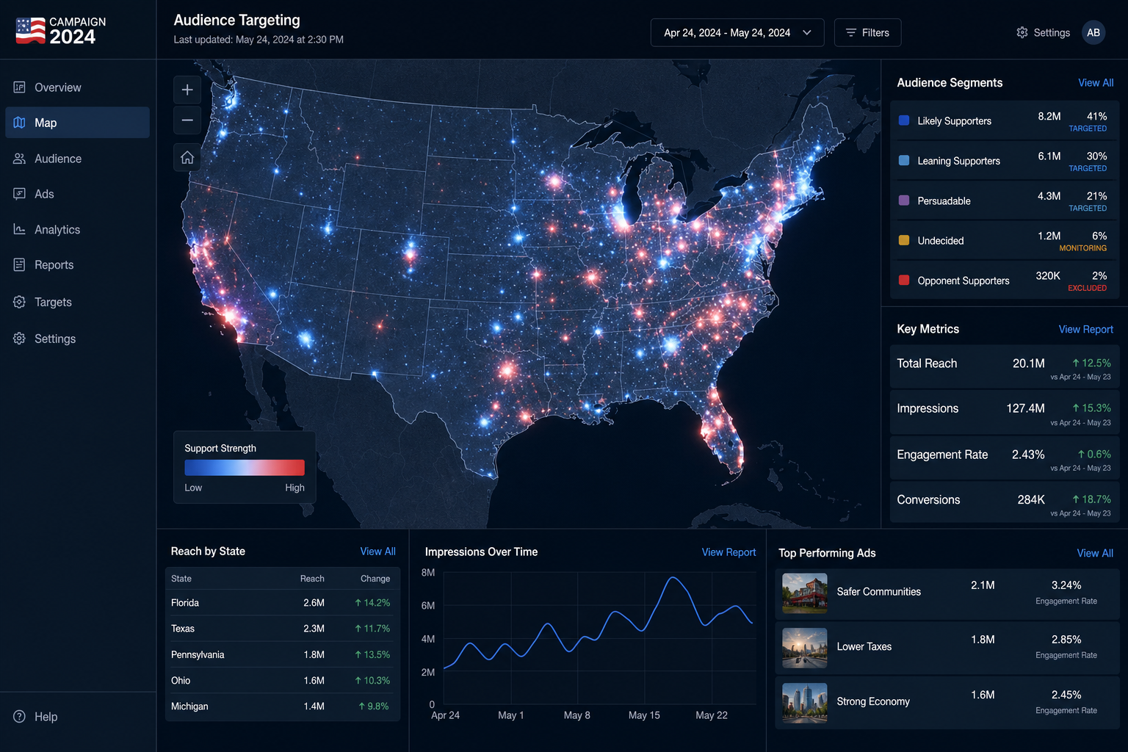Open View All for Reach by State
The height and width of the screenshot is (752, 1128).
pyautogui.click(x=377, y=552)
